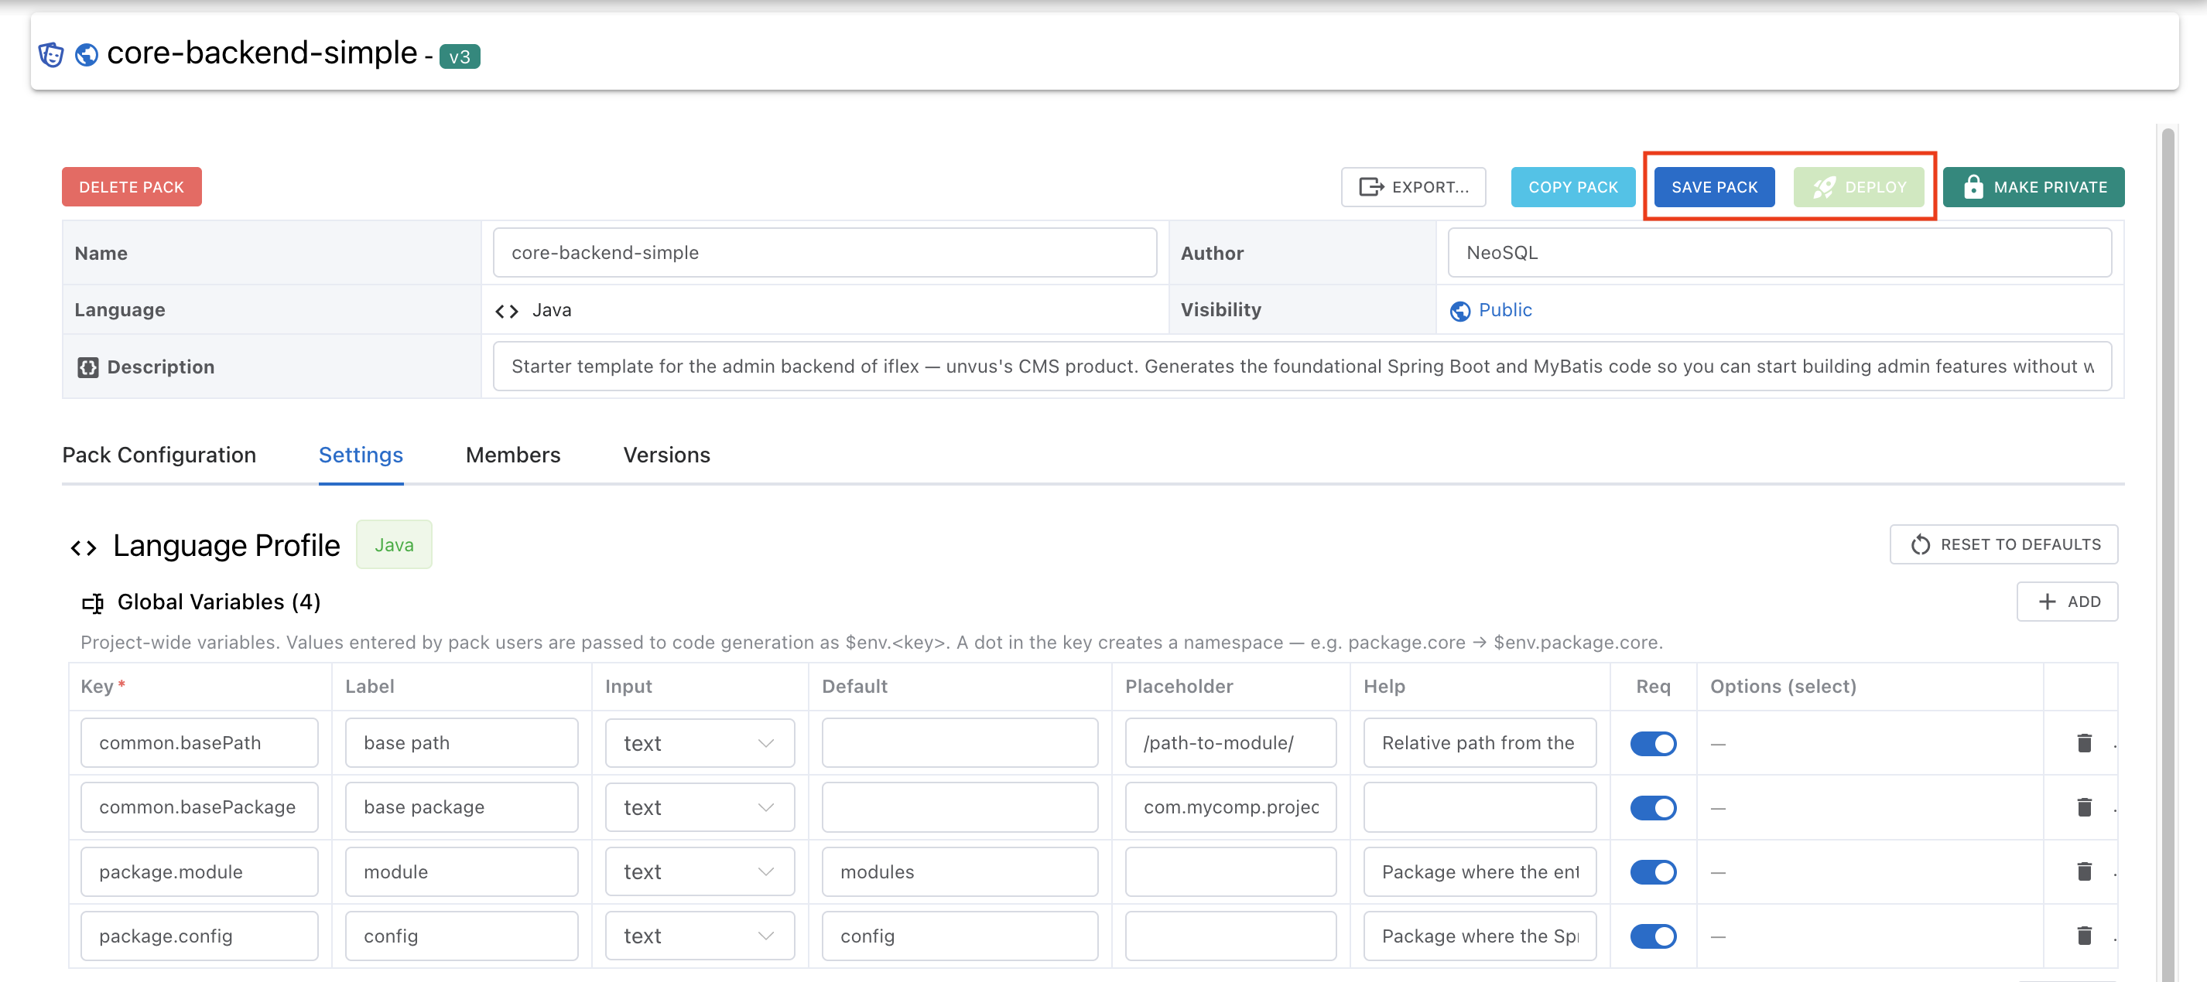This screenshot has height=982, width=2207.
Task: Click the globe icon beside pack title
Action: click(87, 55)
